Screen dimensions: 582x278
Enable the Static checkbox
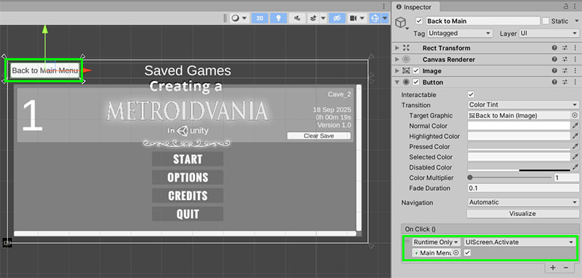tap(545, 21)
